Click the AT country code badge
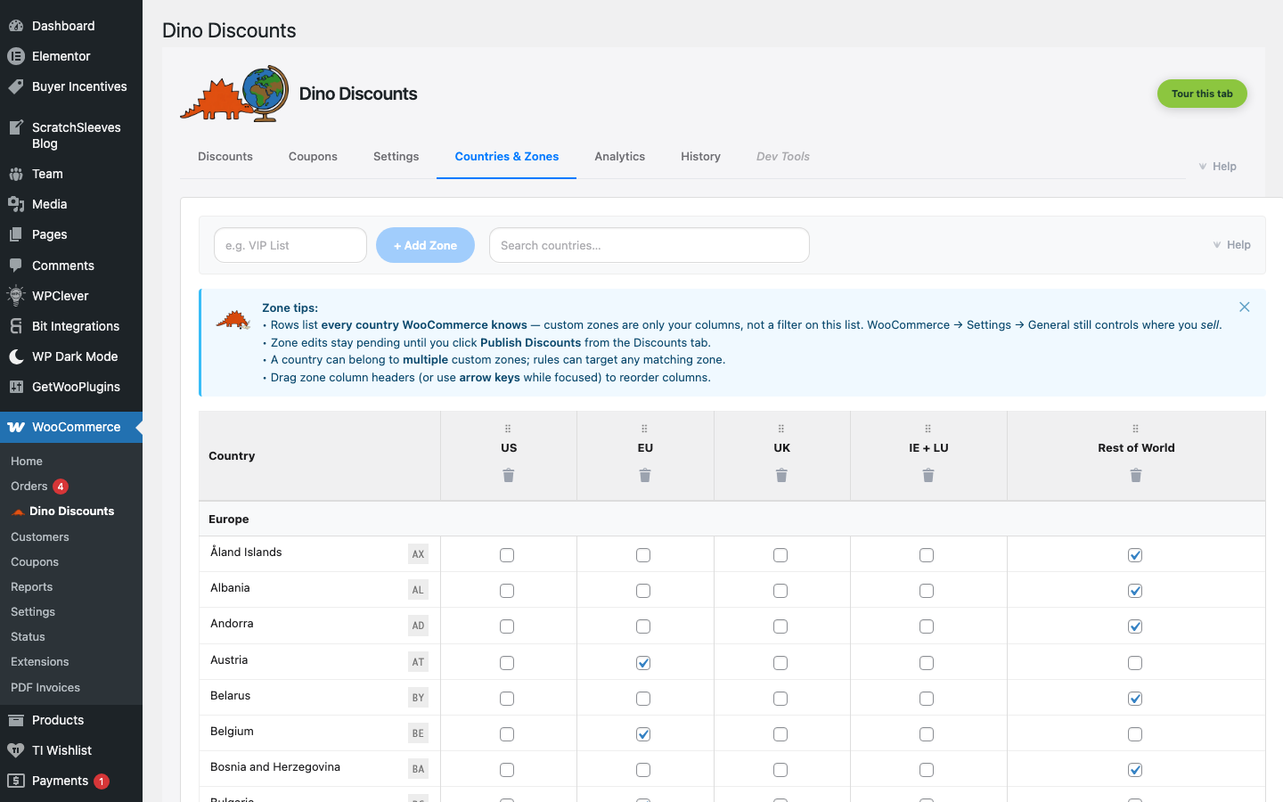The height and width of the screenshot is (802, 1283). (418, 662)
